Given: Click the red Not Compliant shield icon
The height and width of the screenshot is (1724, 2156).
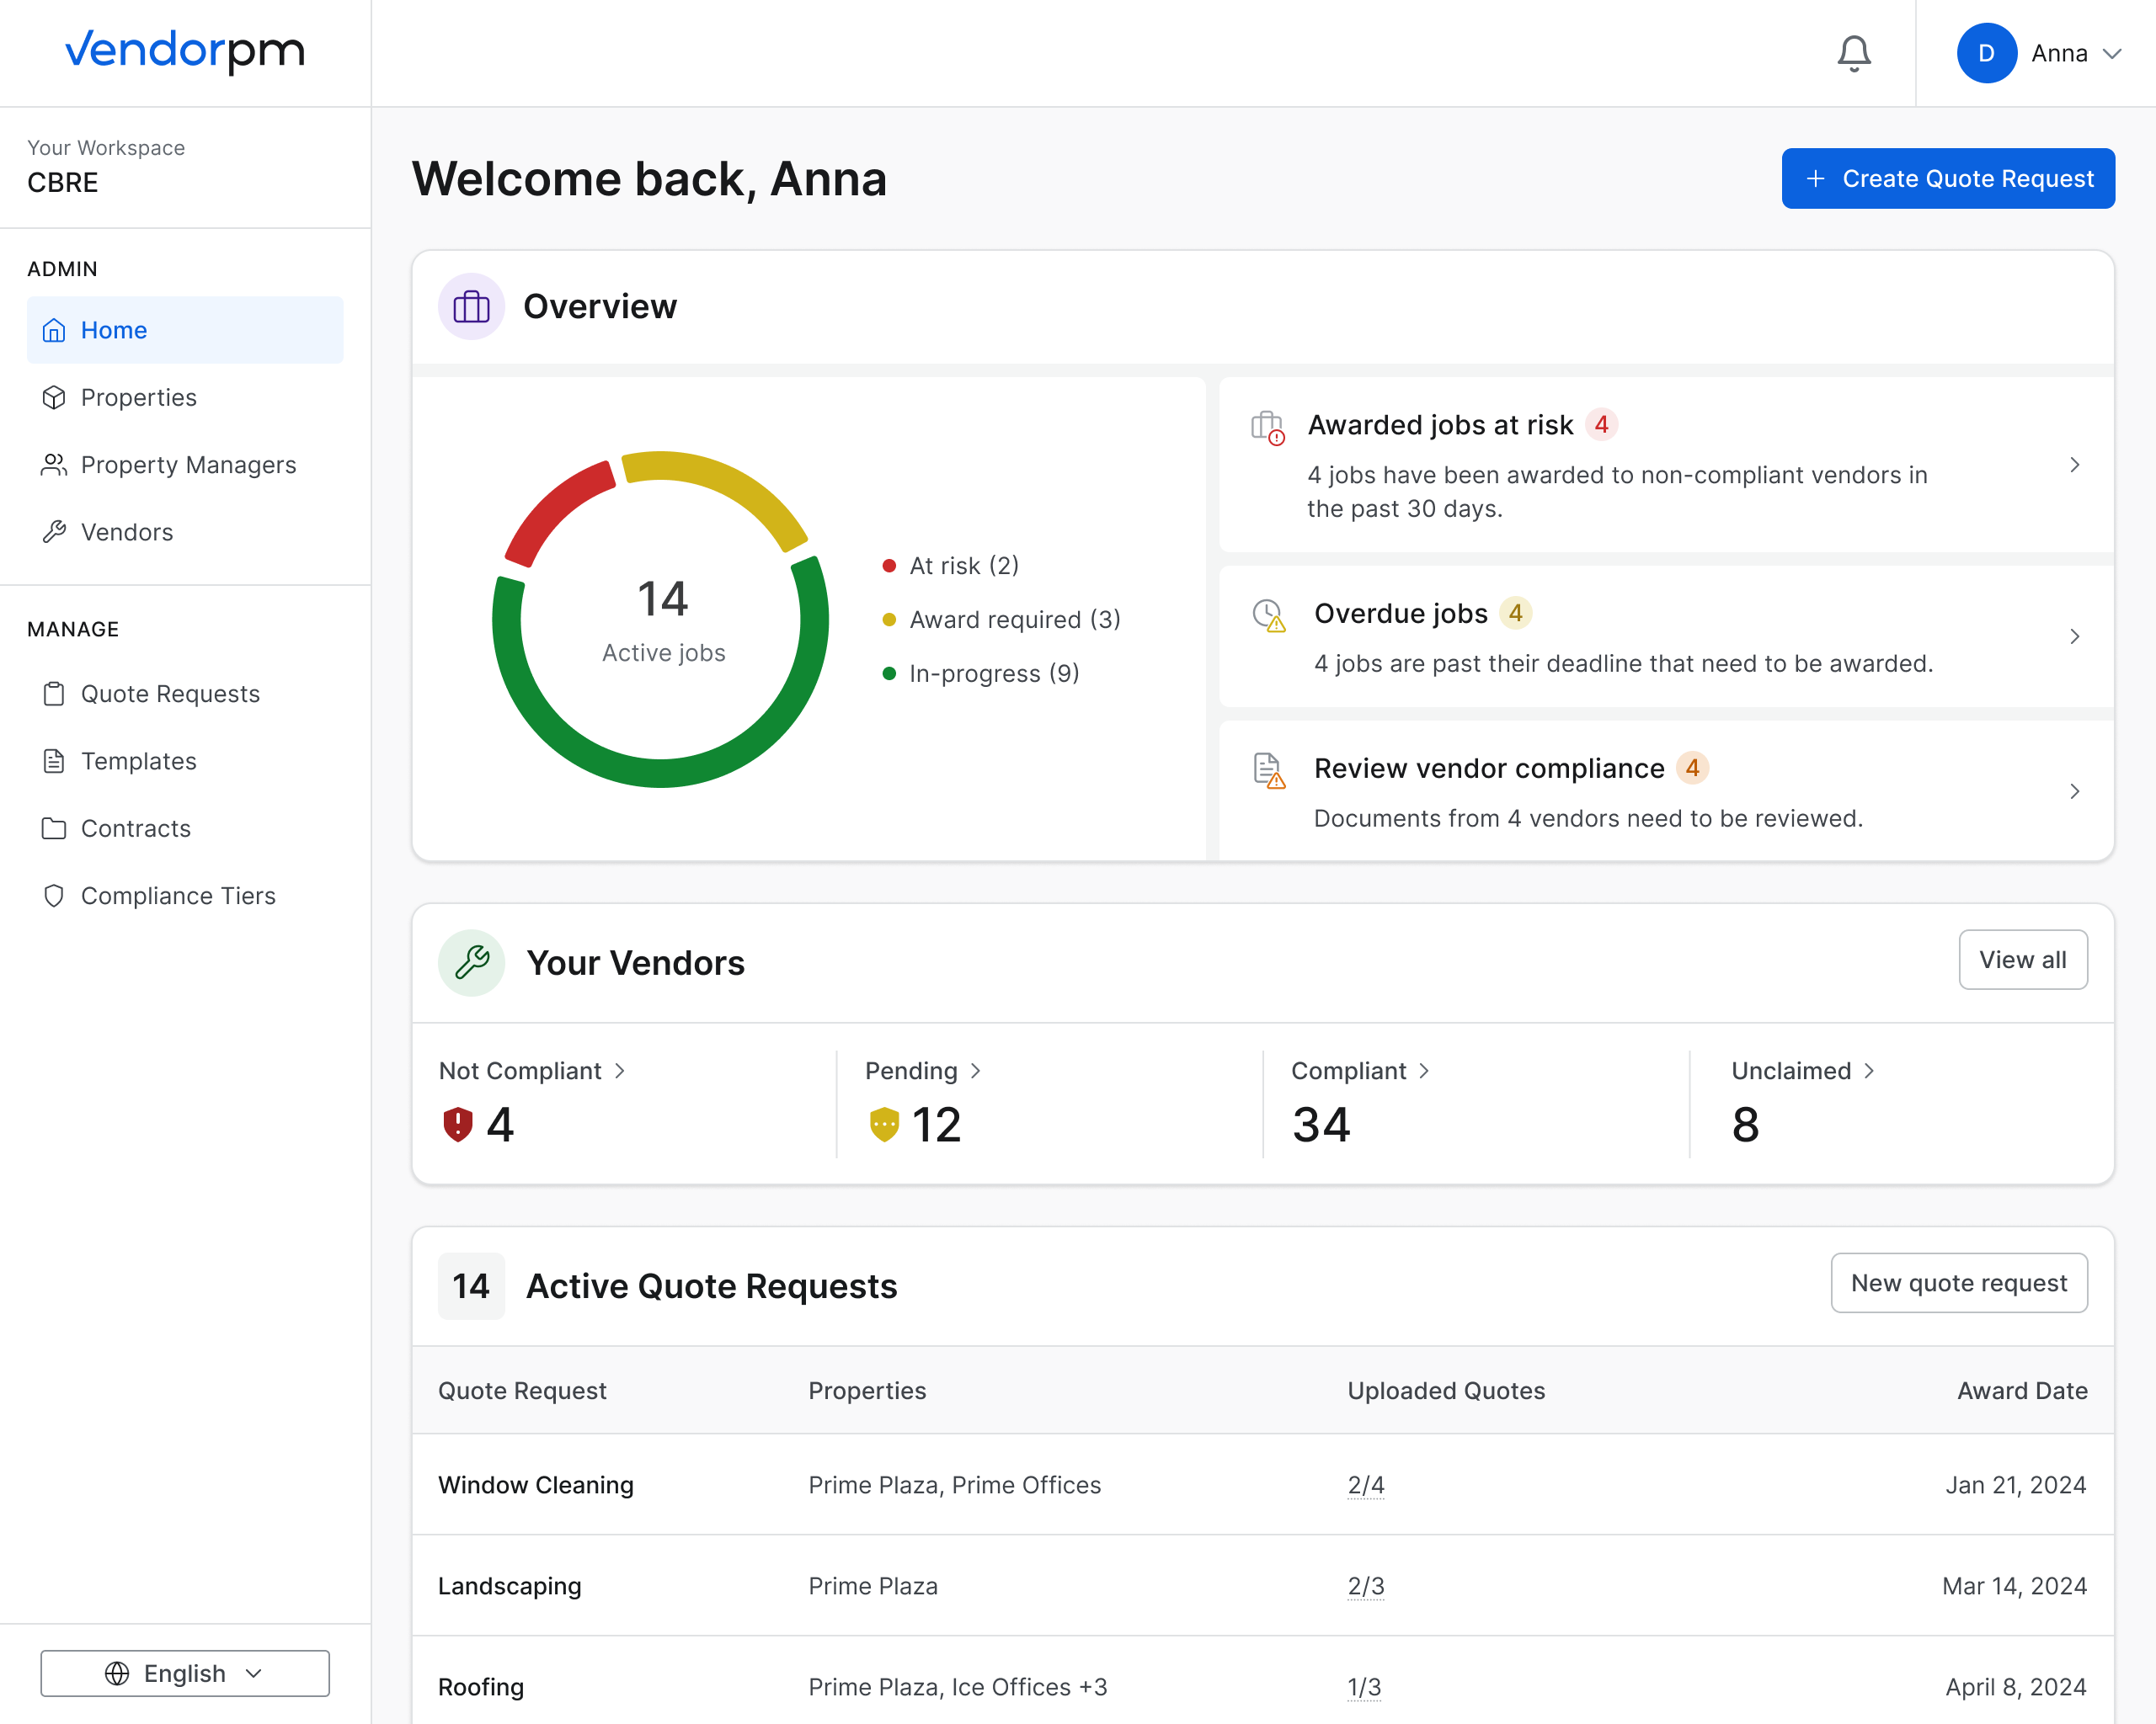Looking at the screenshot, I should pyautogui.click(x=458, y=1125).
